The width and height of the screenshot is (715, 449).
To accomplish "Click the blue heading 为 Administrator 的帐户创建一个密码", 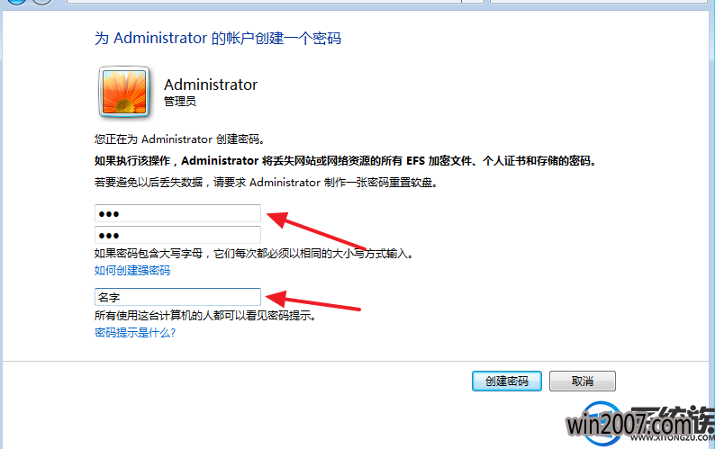I will (x=218, y=38).
